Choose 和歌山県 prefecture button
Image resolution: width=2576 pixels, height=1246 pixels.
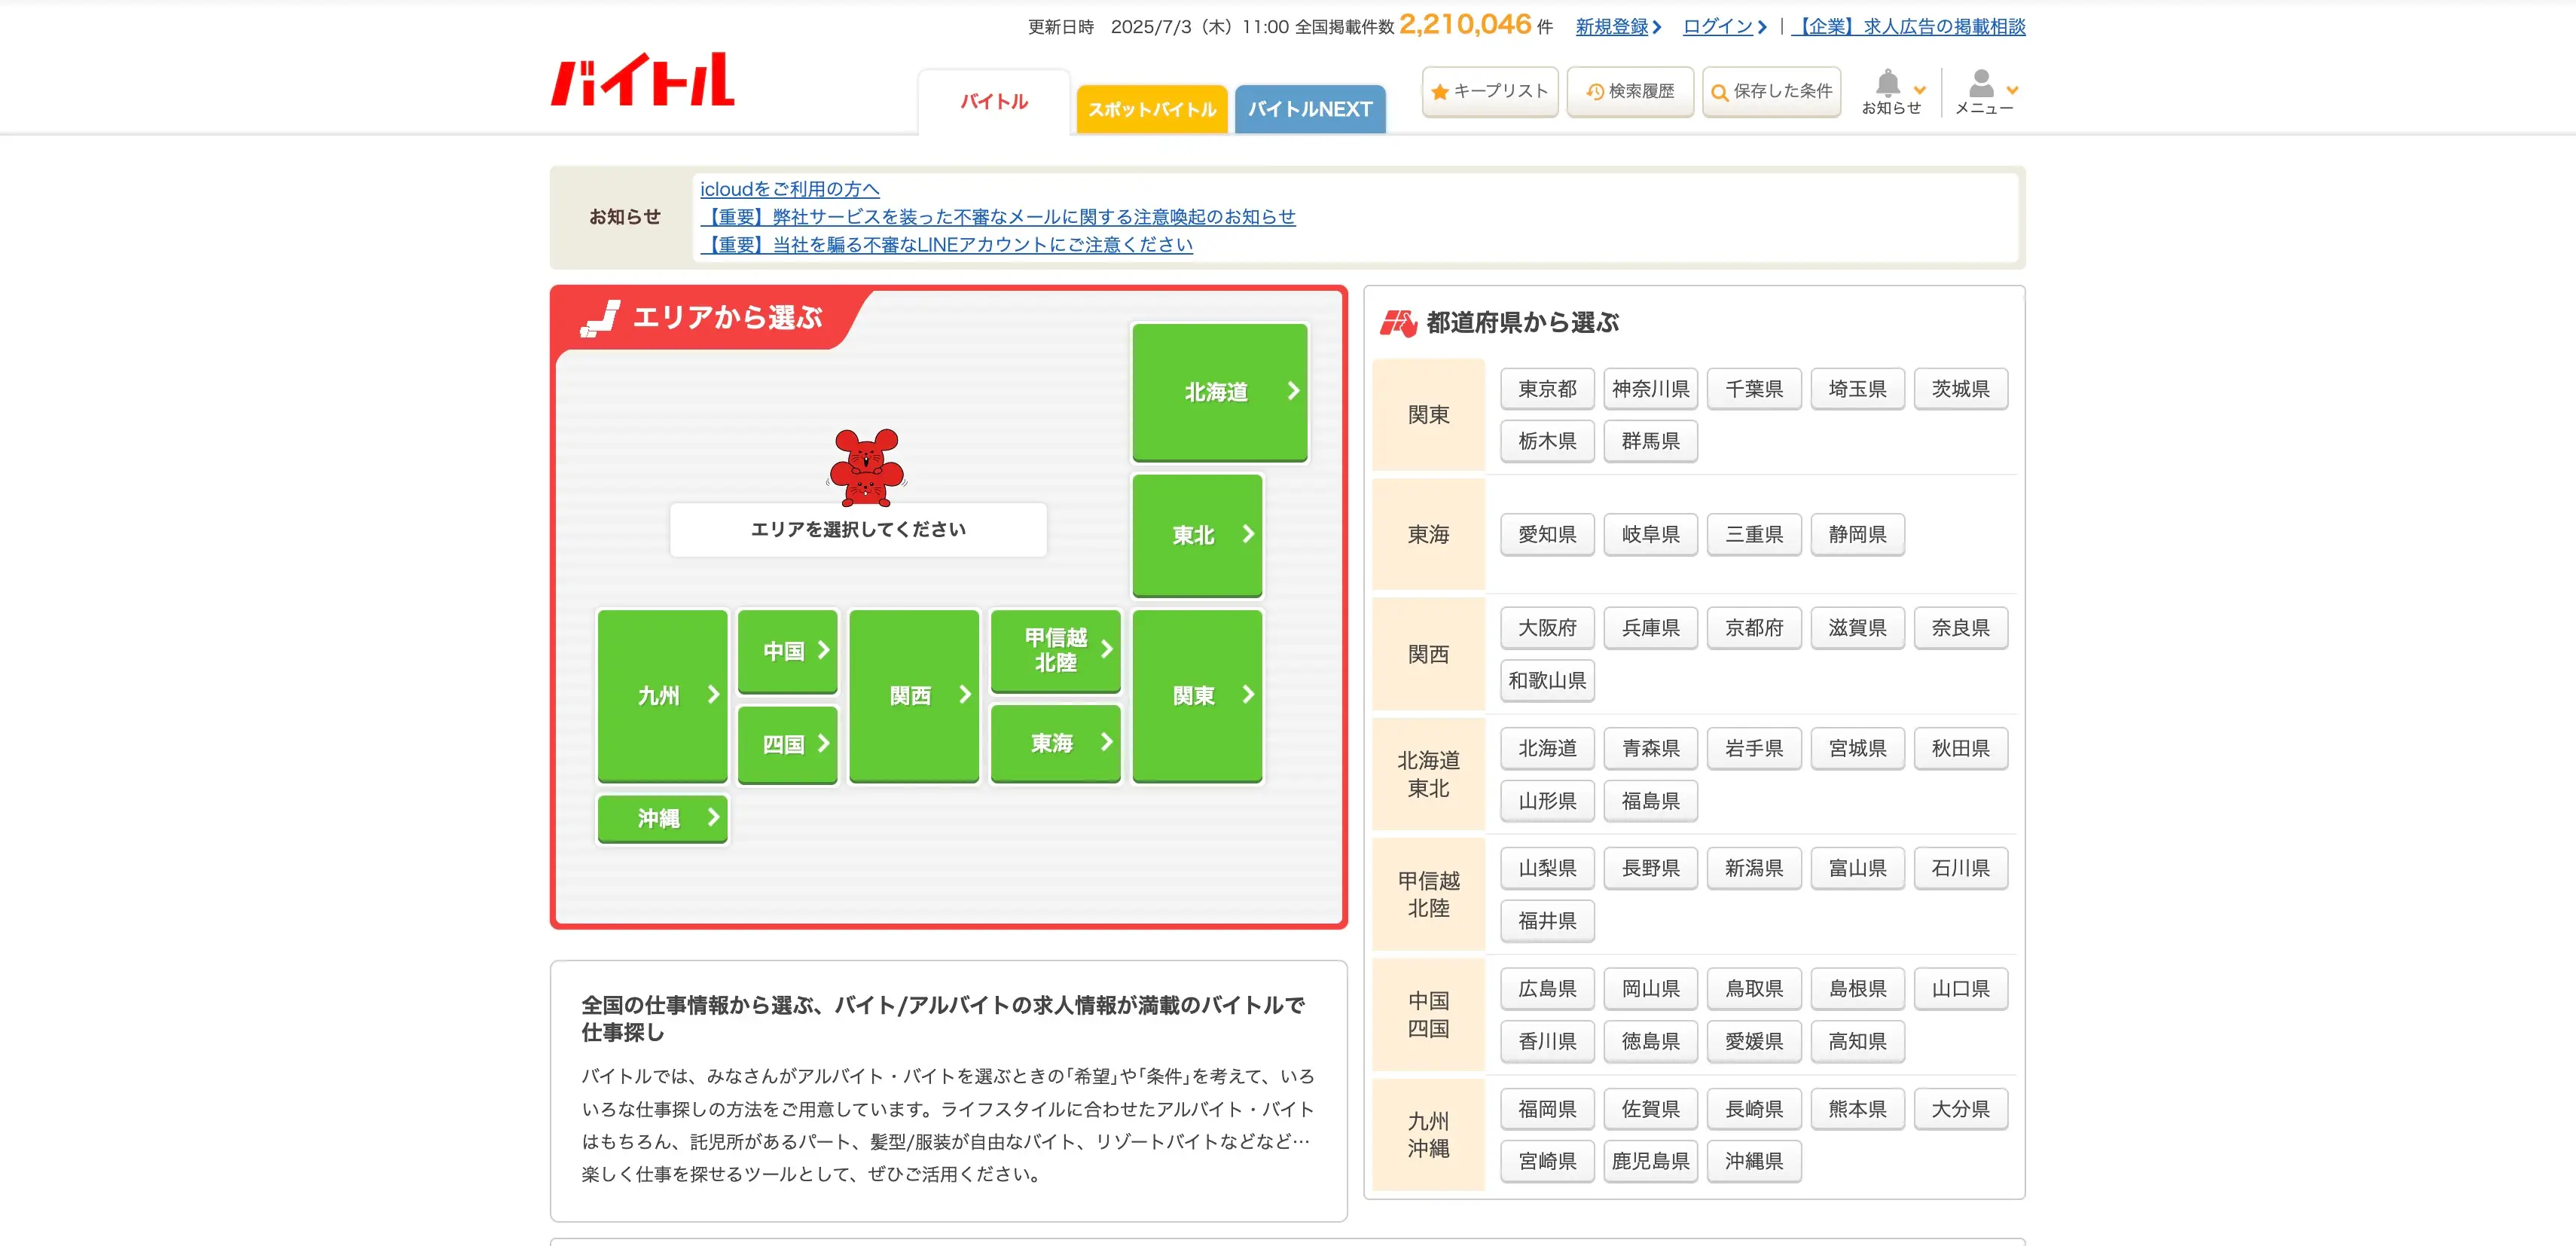tap(1547, 680)
